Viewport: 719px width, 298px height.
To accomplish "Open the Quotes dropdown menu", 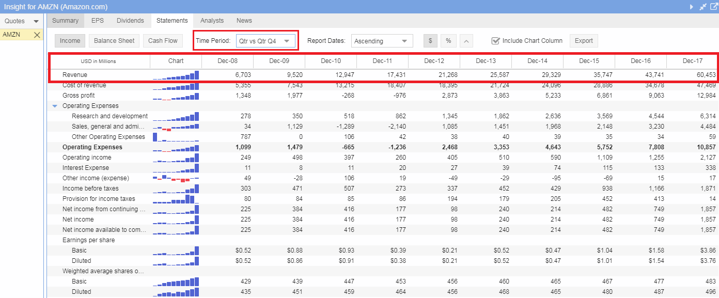I will click(x=36, y=21).
